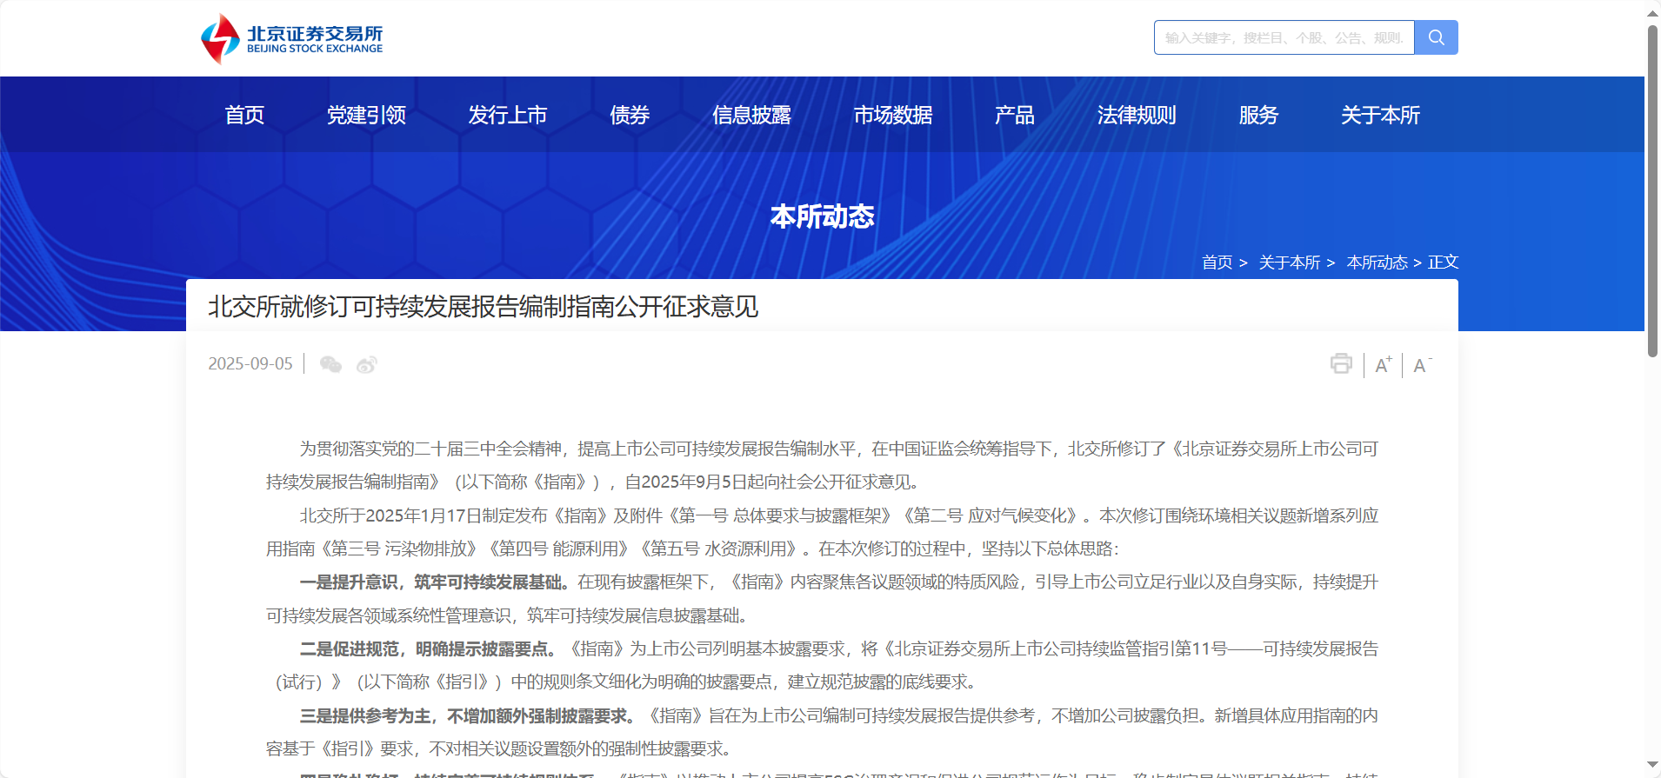1661x778 pixels.
Task: Click the scrollbar down arrow
Action: [1652, 765]
